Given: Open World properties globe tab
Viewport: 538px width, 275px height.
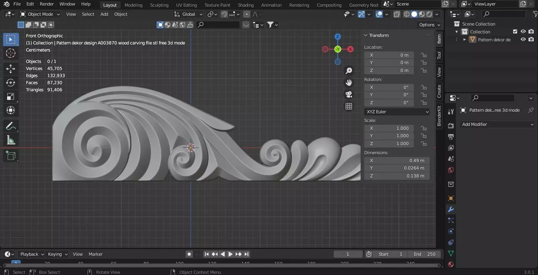Looking at the screenshot, I should tap(451, 170).
